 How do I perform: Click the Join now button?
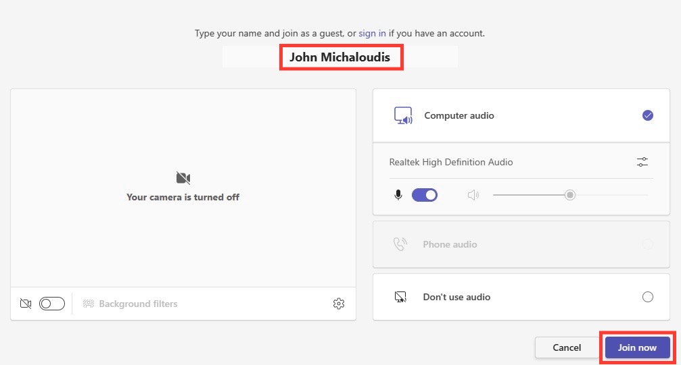pos(637,347)
